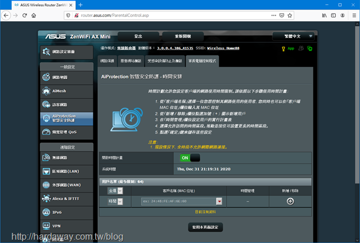The height and width of the screenshot is (243, 360).
Task: Bookmark this page with the star
Action: pyautogui.click(x=290, y=15)
